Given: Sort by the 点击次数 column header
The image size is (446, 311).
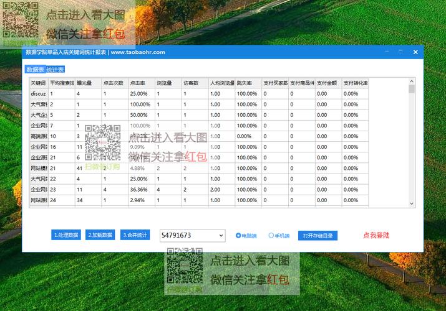Looking at the screenshot, I should 115,83.
